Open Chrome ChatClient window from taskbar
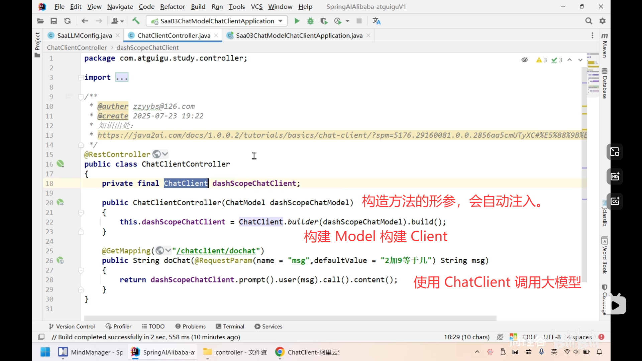The height and width of the screenshot is (361, 642). [307, 352]
